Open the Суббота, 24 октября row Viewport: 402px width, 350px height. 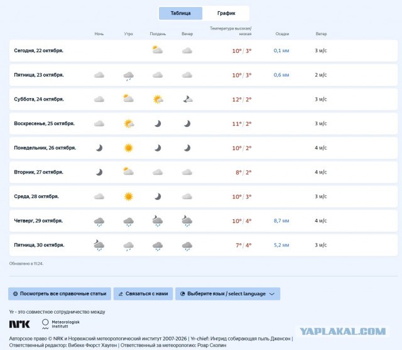click(x=204, y=99)
